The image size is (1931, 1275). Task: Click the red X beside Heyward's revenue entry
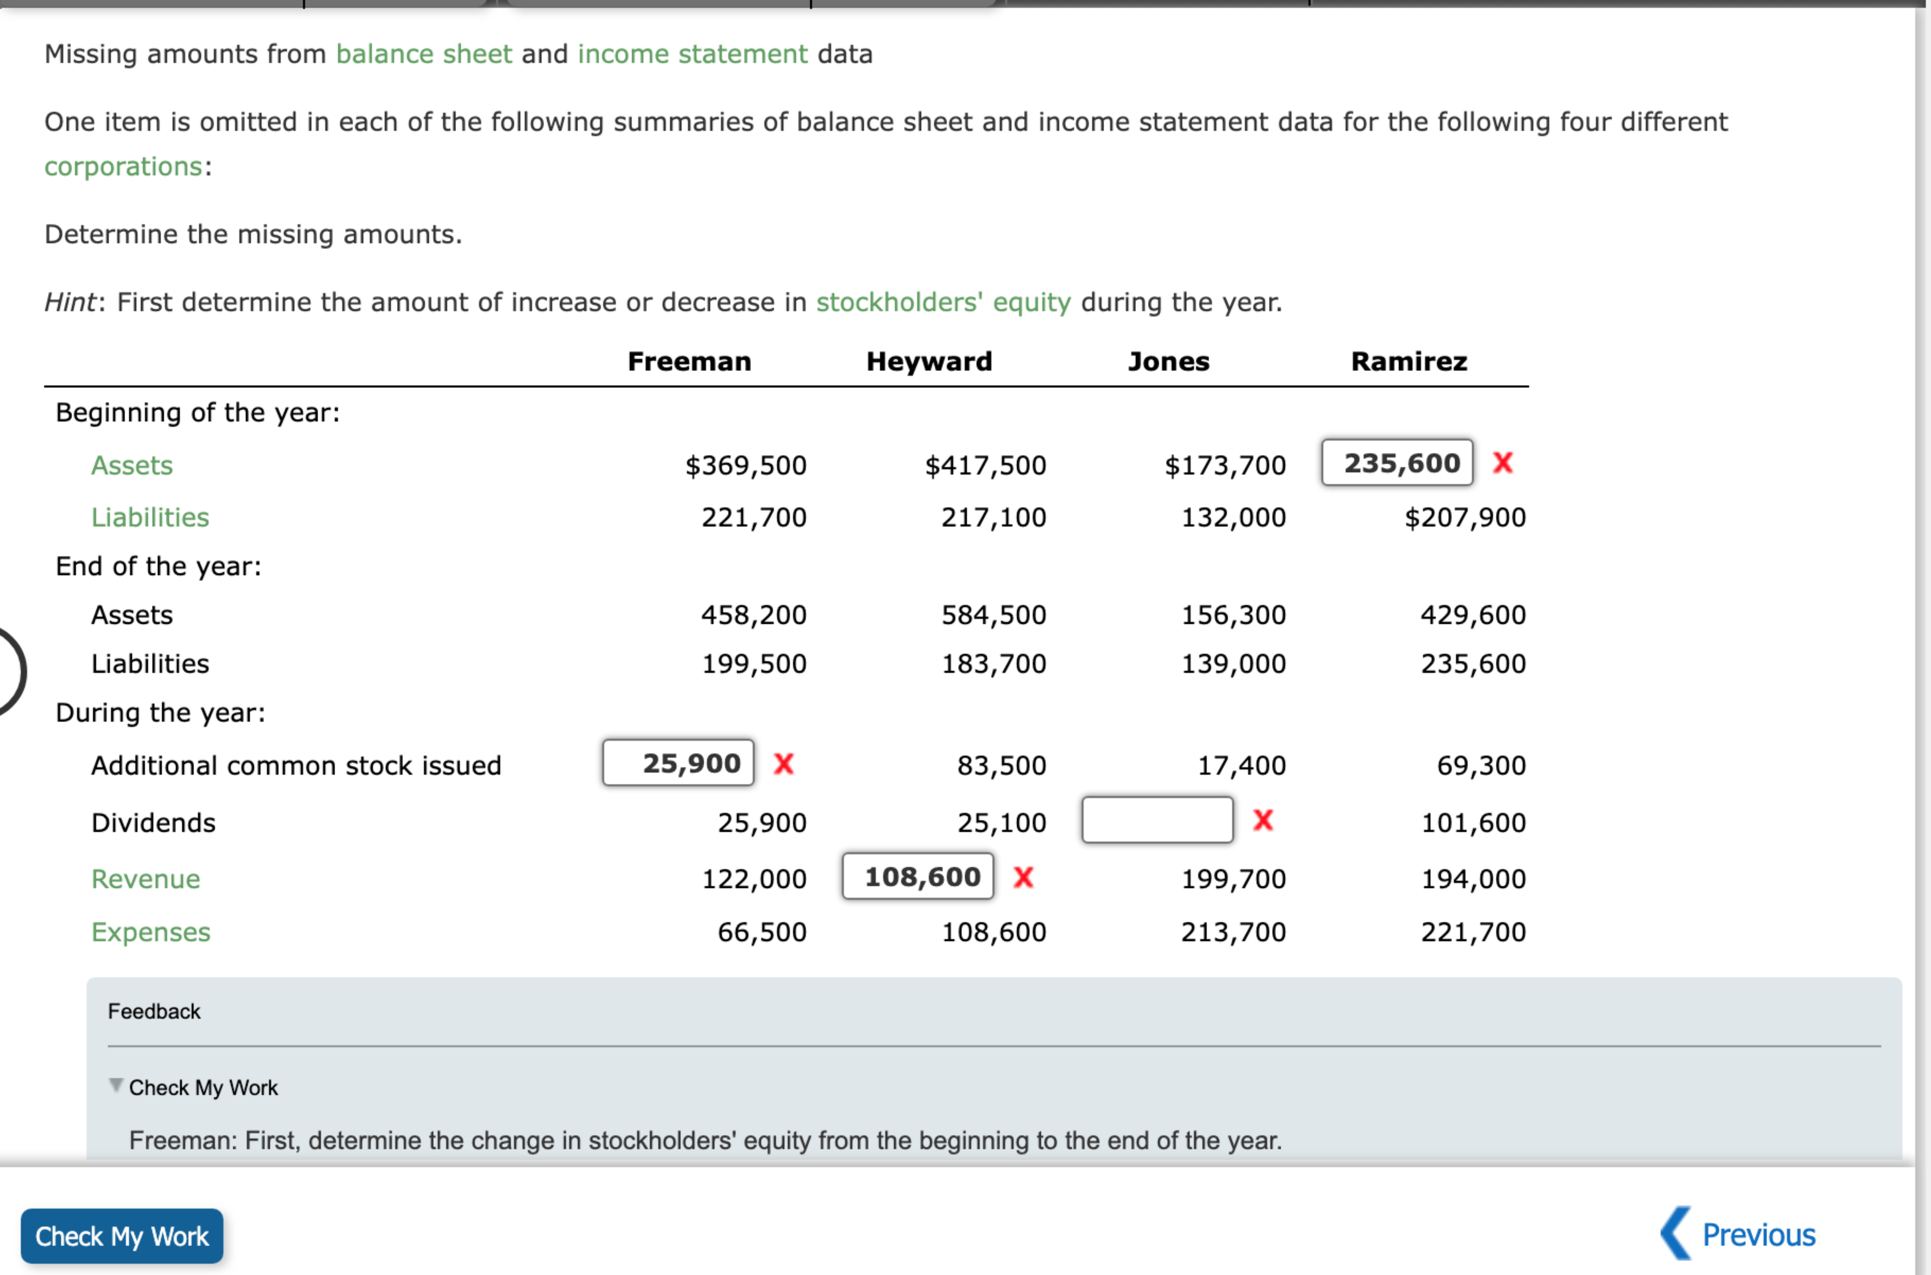(x=1024, y=877)
